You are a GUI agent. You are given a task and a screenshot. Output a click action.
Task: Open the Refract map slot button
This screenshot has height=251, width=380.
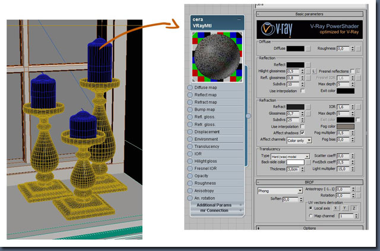(x=308, y=107)
